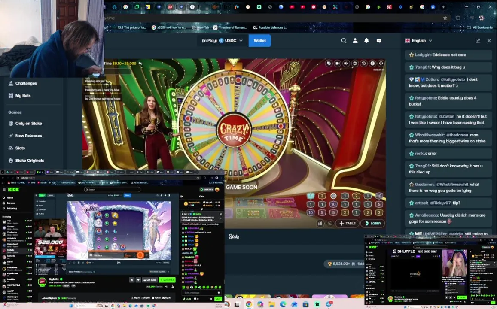Screen dimensions: 497x309
Task: Pop out the Stake chat window
Action: (478, 40)
